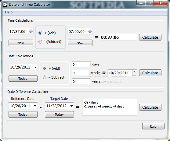Viewport: 170px width, 141px height.
Task: Click the days input field
Action: point(81,64)
